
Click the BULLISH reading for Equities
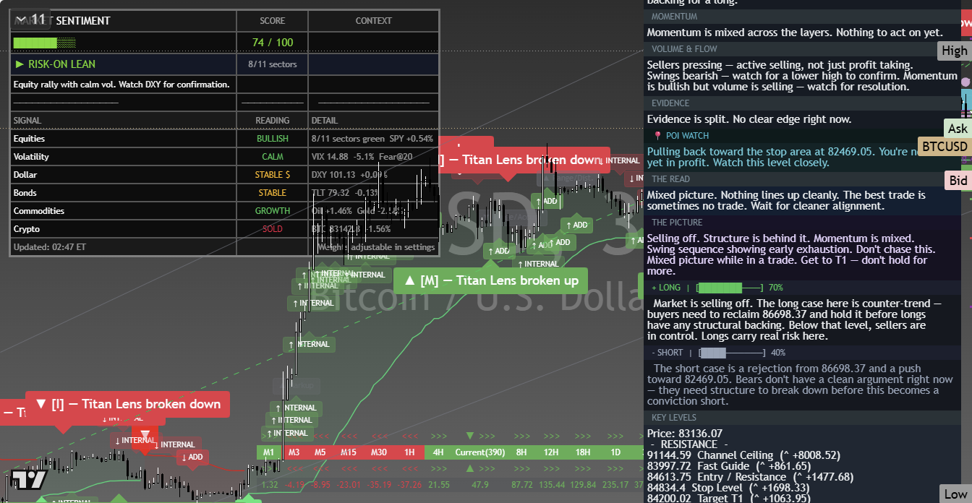(273, 139)
